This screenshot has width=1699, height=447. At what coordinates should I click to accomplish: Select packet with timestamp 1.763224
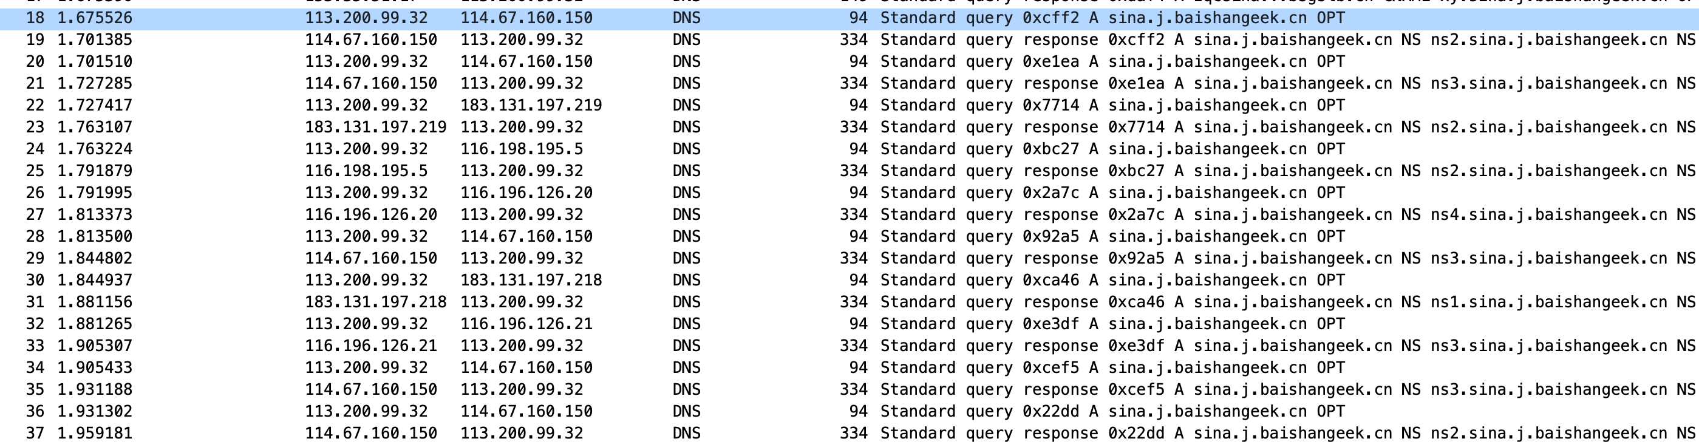point(849,149)
